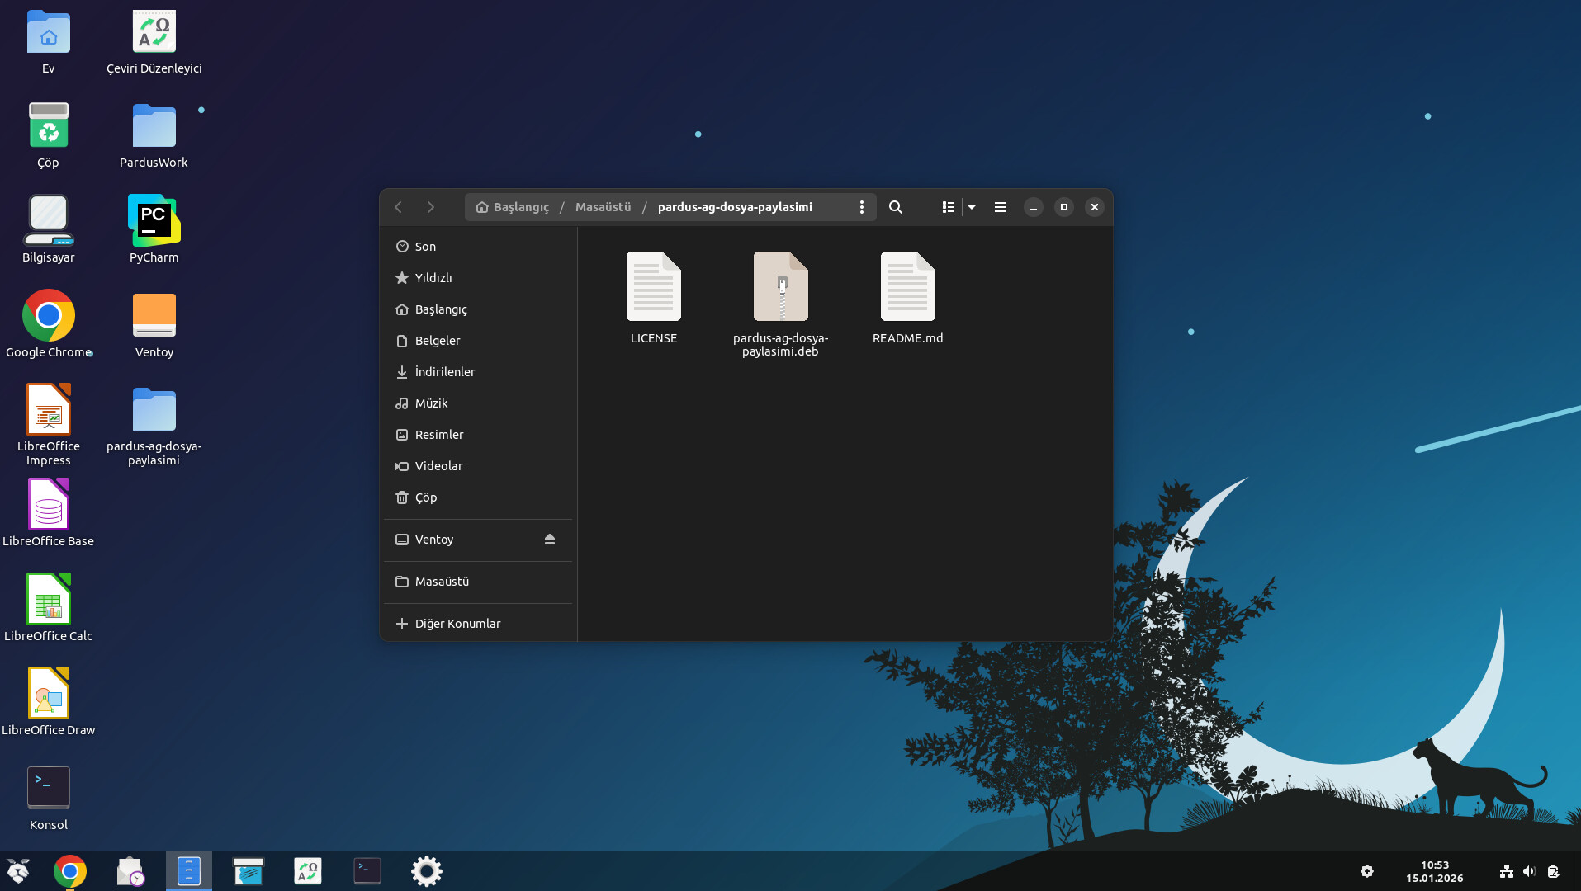Toggle list view in file manager
The width and height of the screenshot is (1581, 891).
tap(948, 207)
